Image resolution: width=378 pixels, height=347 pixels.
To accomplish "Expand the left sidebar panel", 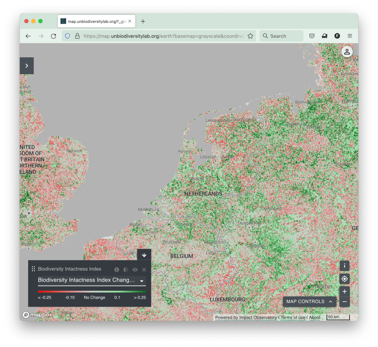I will point(27,66).
